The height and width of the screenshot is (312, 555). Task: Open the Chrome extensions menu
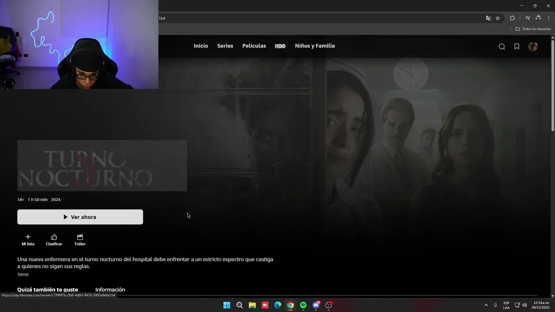click(x=512, y=18)
